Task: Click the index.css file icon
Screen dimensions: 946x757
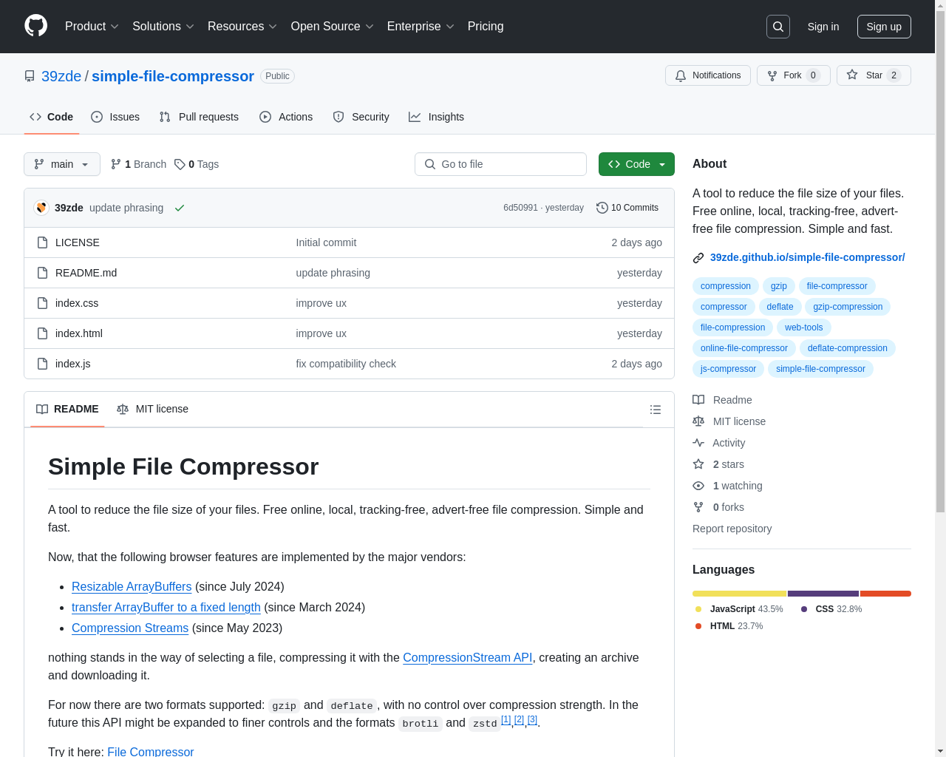Action: 42,303
